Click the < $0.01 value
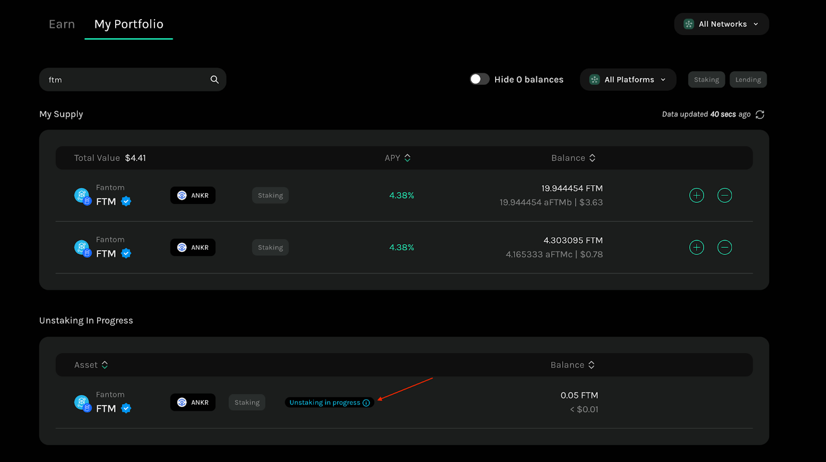The image size is (826, 462). [x=584, y=409]
